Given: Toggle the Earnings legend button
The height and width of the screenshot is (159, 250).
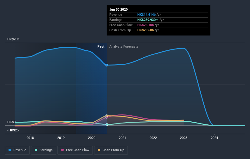Looking at the screenshot, I should click(x=44, y=150).
